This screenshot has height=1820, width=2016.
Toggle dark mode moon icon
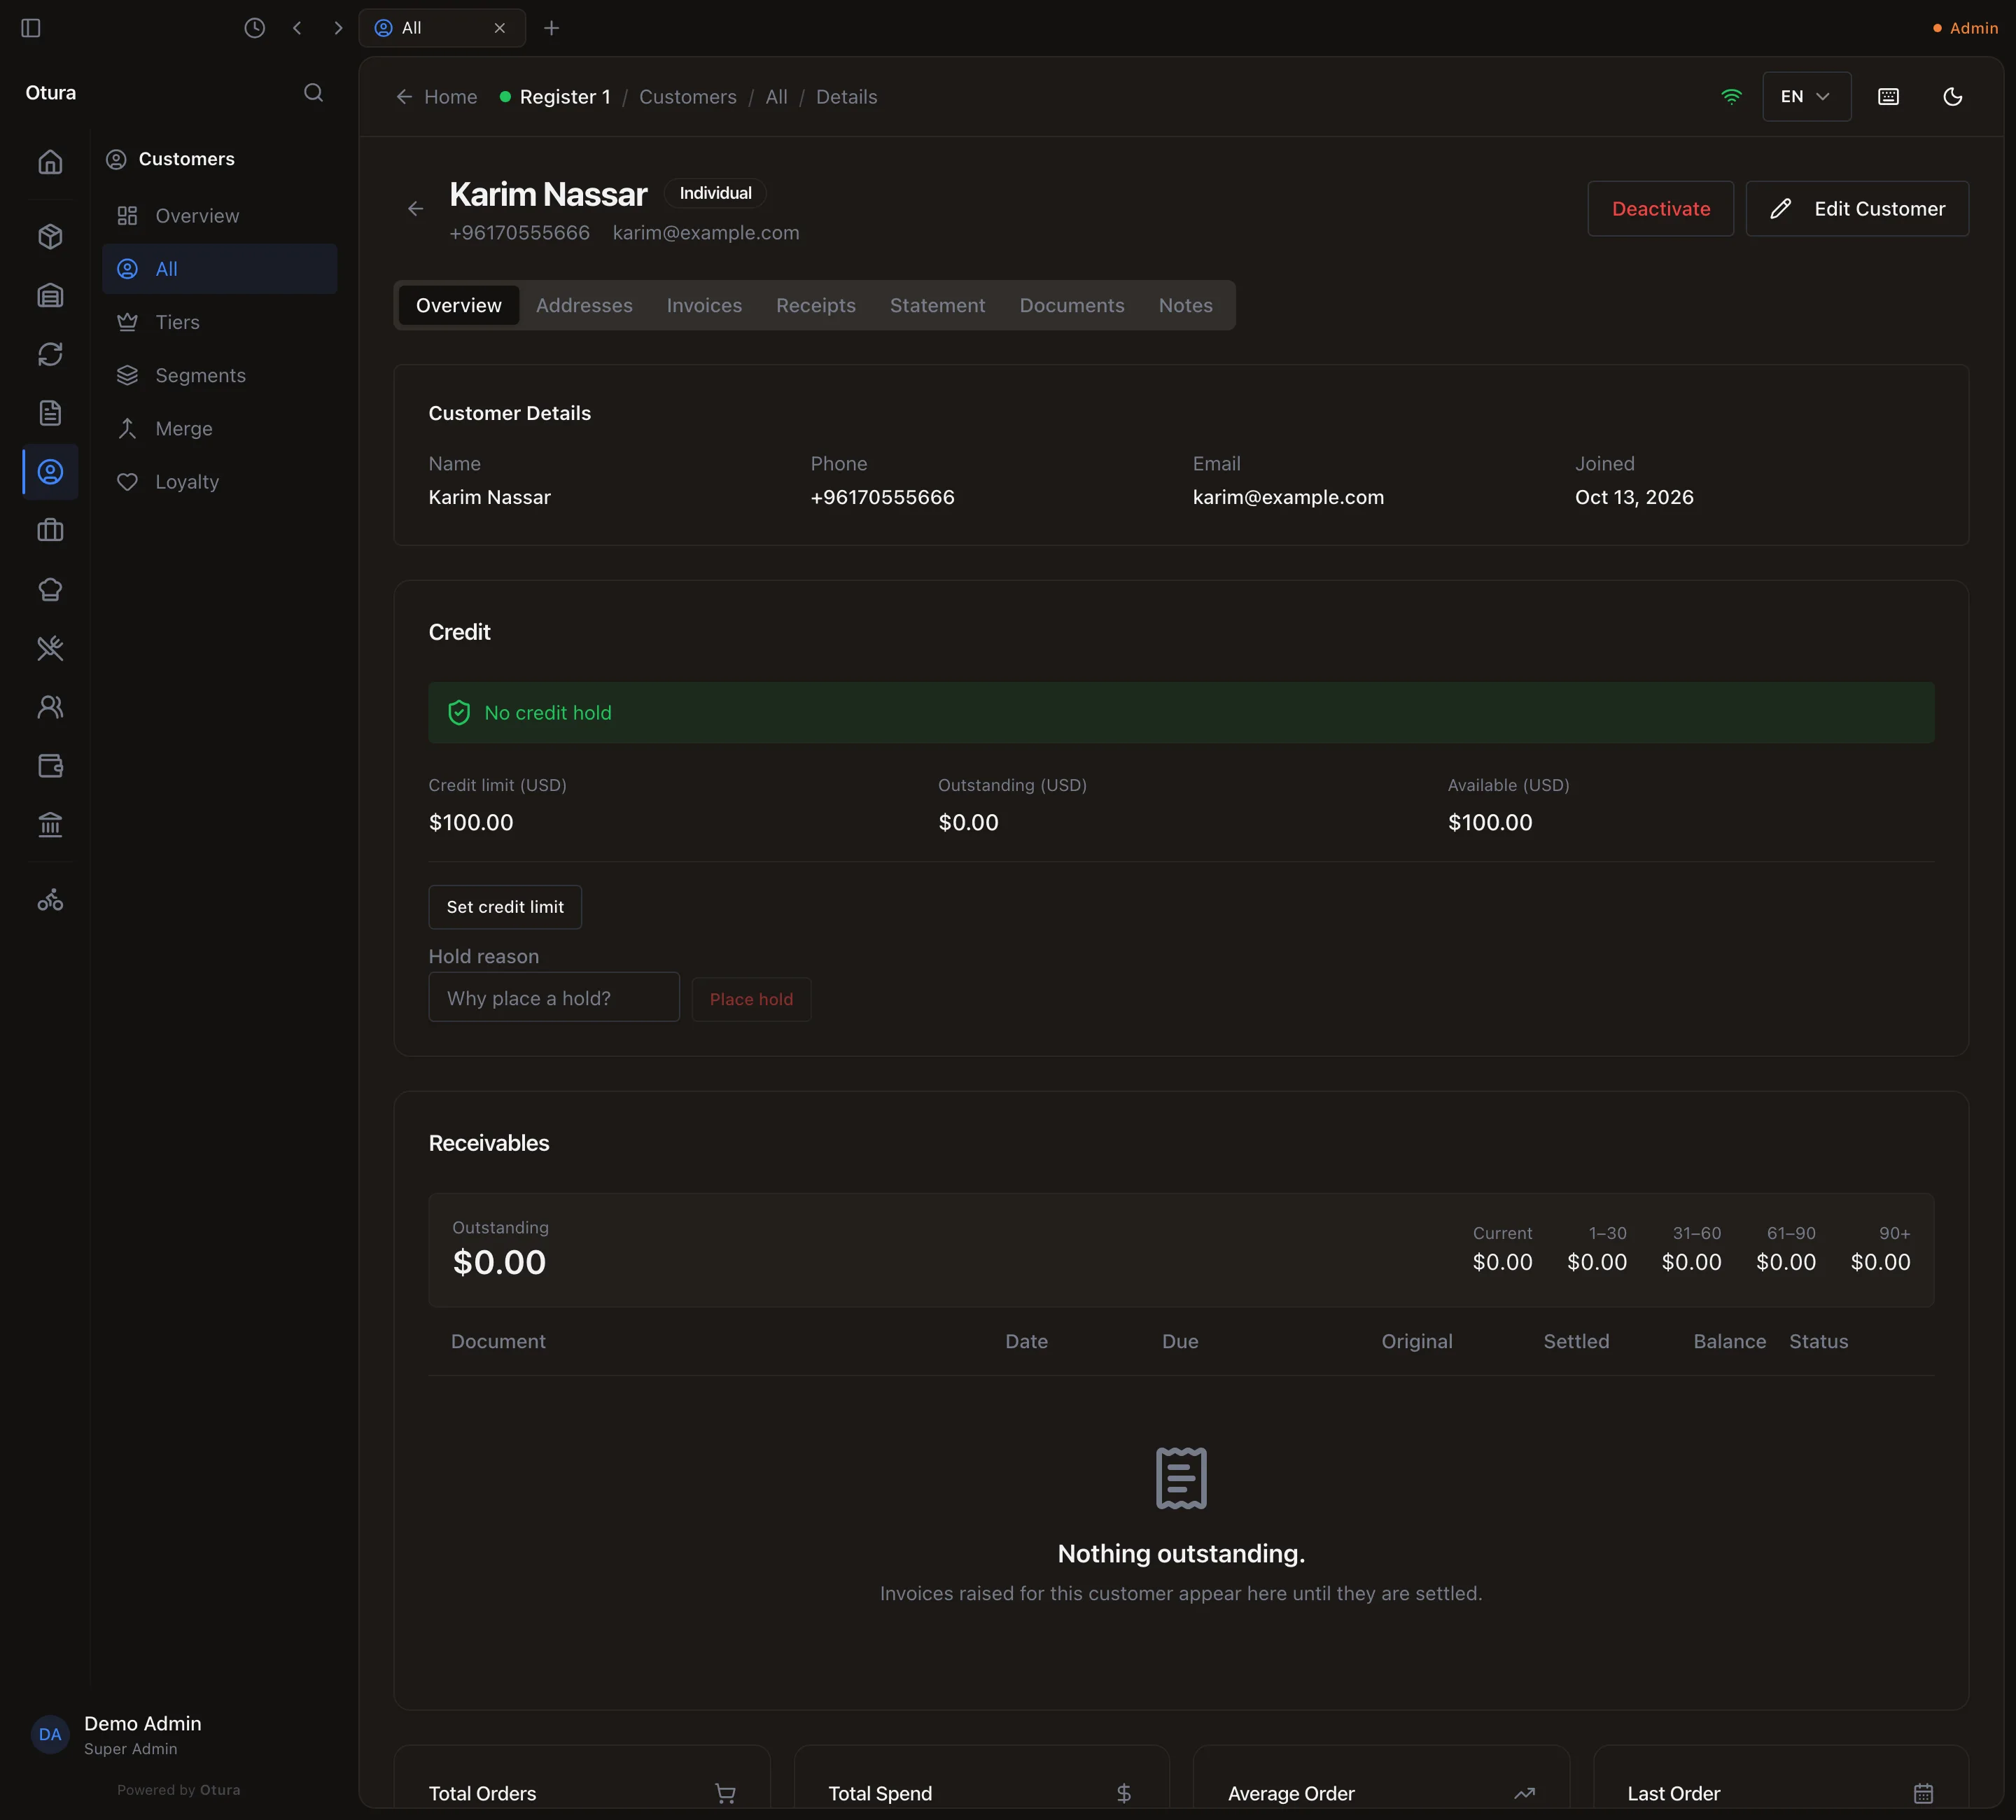[1952, 97]
